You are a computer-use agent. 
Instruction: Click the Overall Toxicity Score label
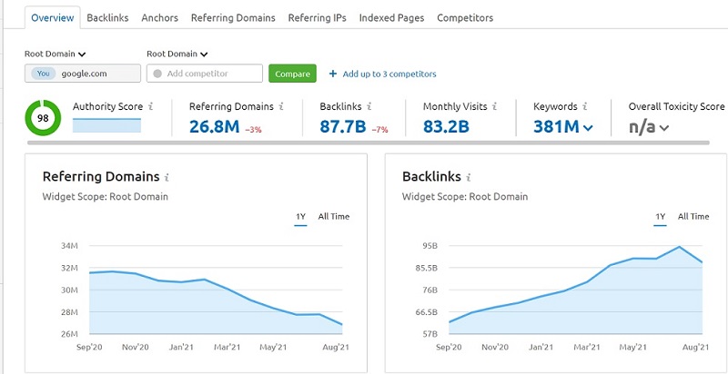coord(676,106)
